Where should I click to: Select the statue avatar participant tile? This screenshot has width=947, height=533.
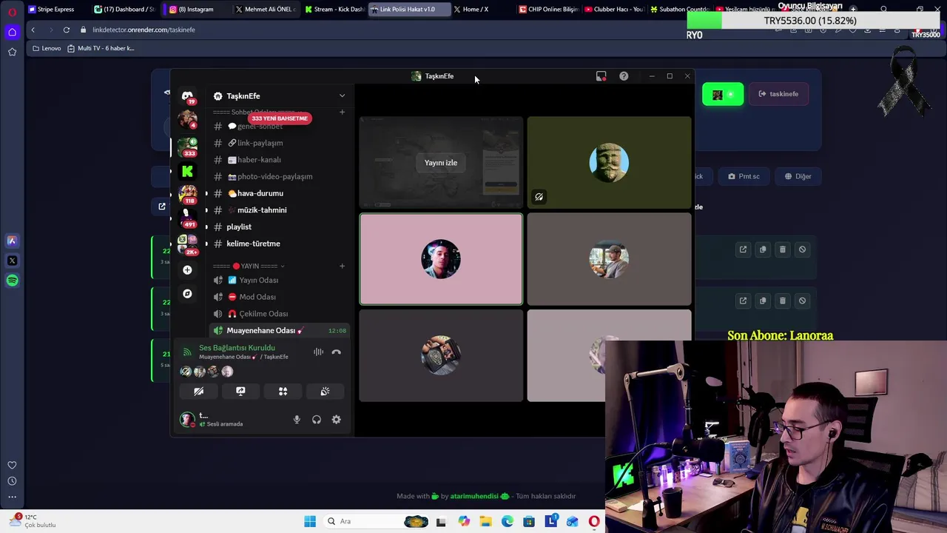tap(609, 163)
